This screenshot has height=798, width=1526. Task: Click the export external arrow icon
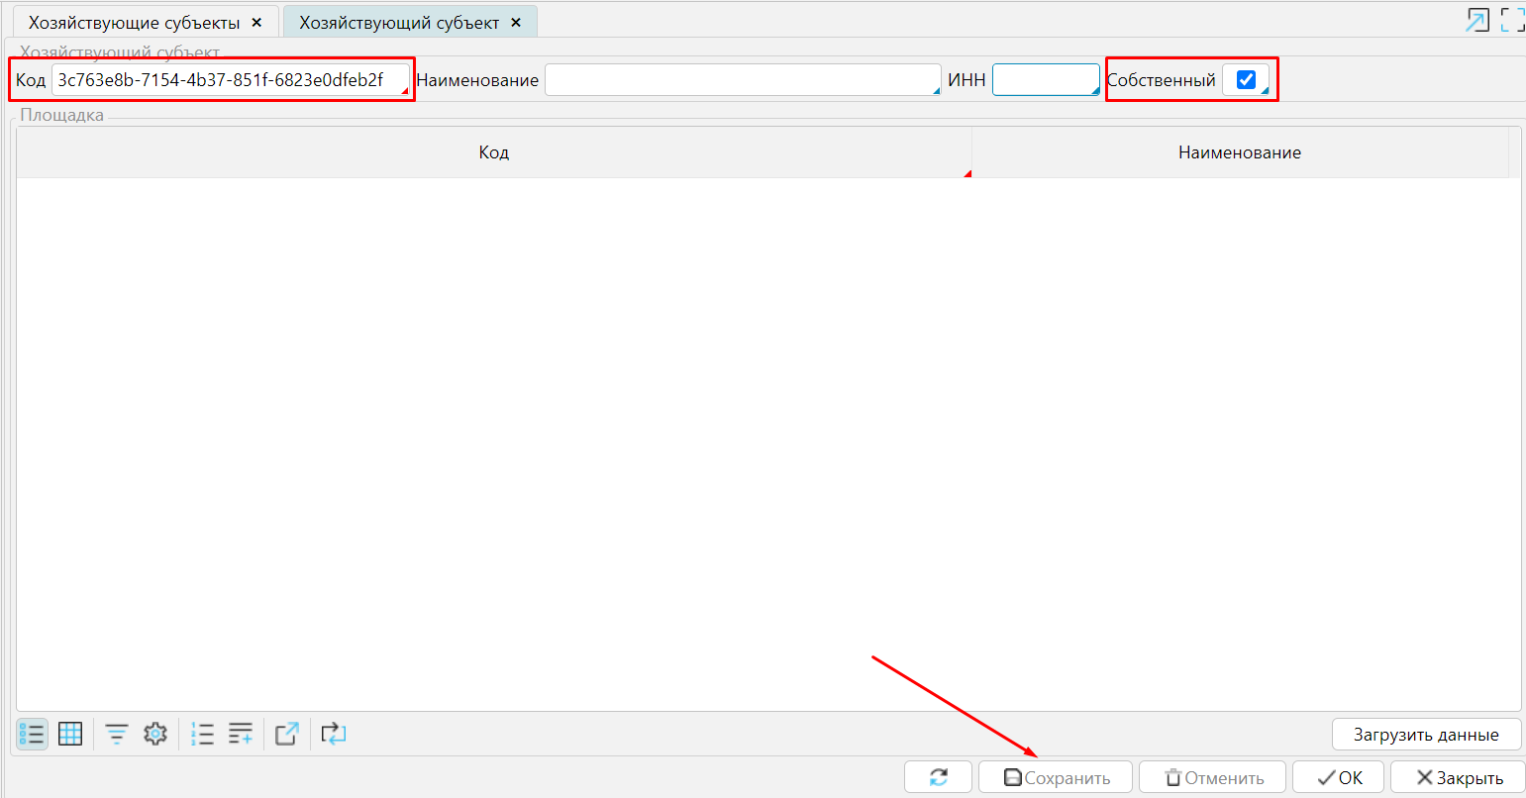[286, 734]
